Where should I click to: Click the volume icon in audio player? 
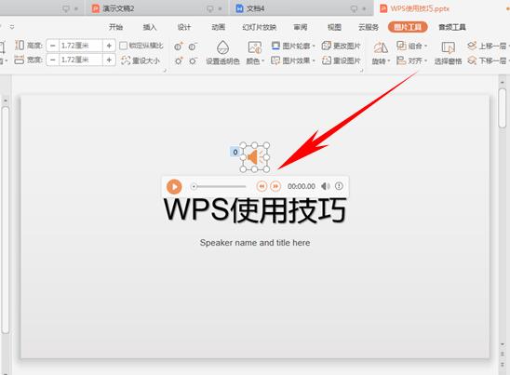click(x=325, y=186)
